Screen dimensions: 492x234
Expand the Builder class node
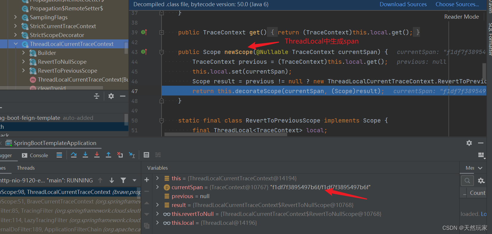[23, 53]
